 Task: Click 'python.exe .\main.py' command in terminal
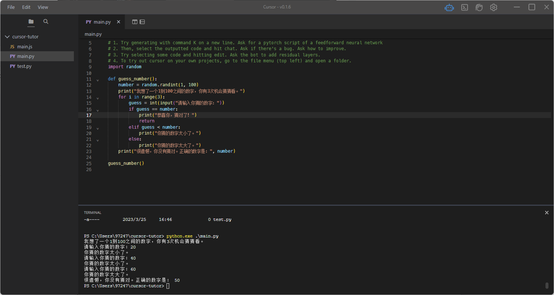tap(193, 236)
